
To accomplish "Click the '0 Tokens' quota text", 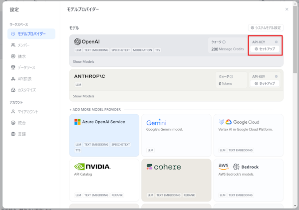I will [x=226, y=84].
